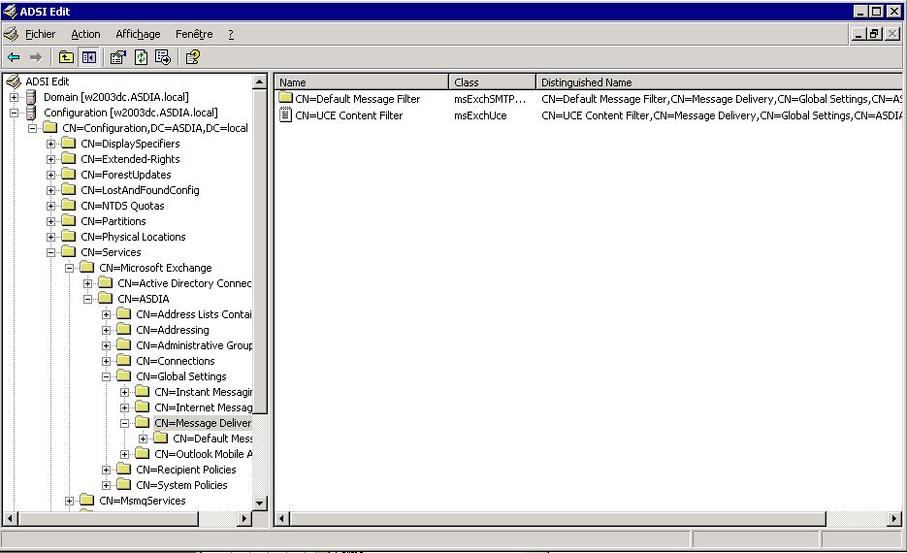907x553 pixels.
Task: Click the Forward arrow toolbar icon
Action: point(36,57)
